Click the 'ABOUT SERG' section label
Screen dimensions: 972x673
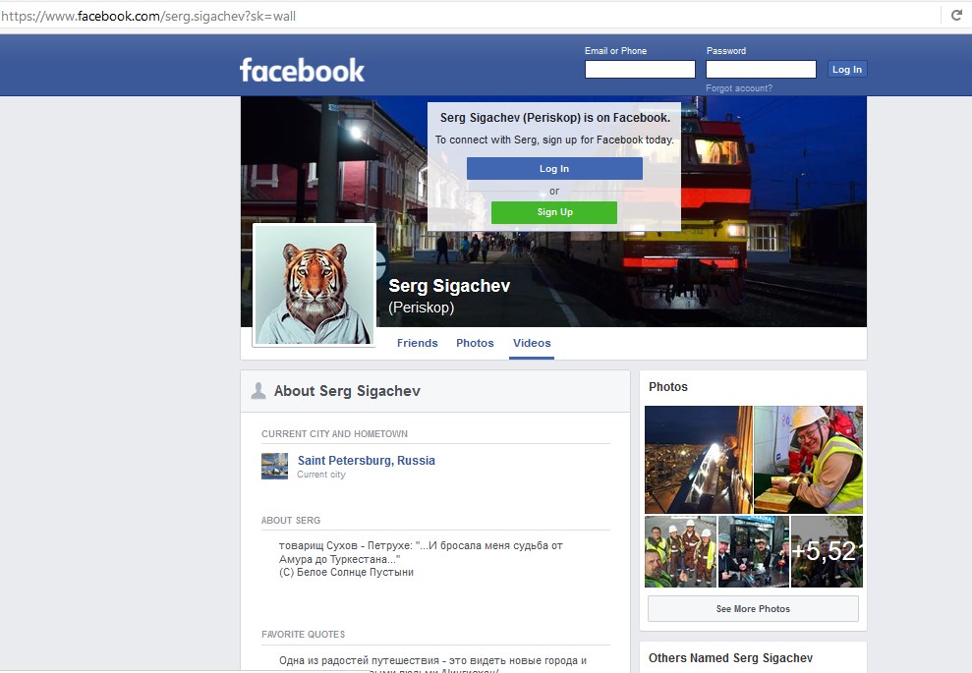pyautogui.click(x=291, y=521)
